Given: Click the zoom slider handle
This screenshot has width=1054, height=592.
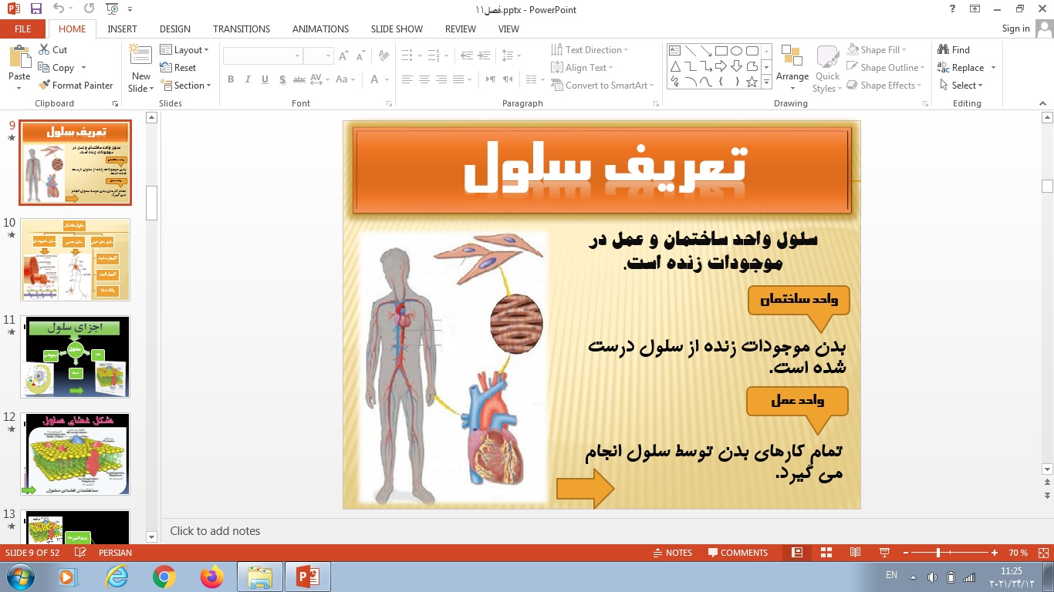Looking at the screenshot, I should pos(938,553).
